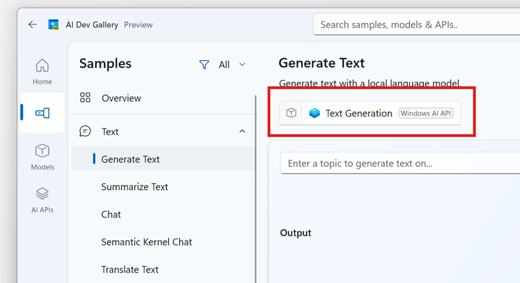
Task: Click the AI Dev Gallery app logo
Action: [53, 25]
